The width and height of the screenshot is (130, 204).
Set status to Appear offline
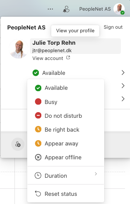[66, 157]
